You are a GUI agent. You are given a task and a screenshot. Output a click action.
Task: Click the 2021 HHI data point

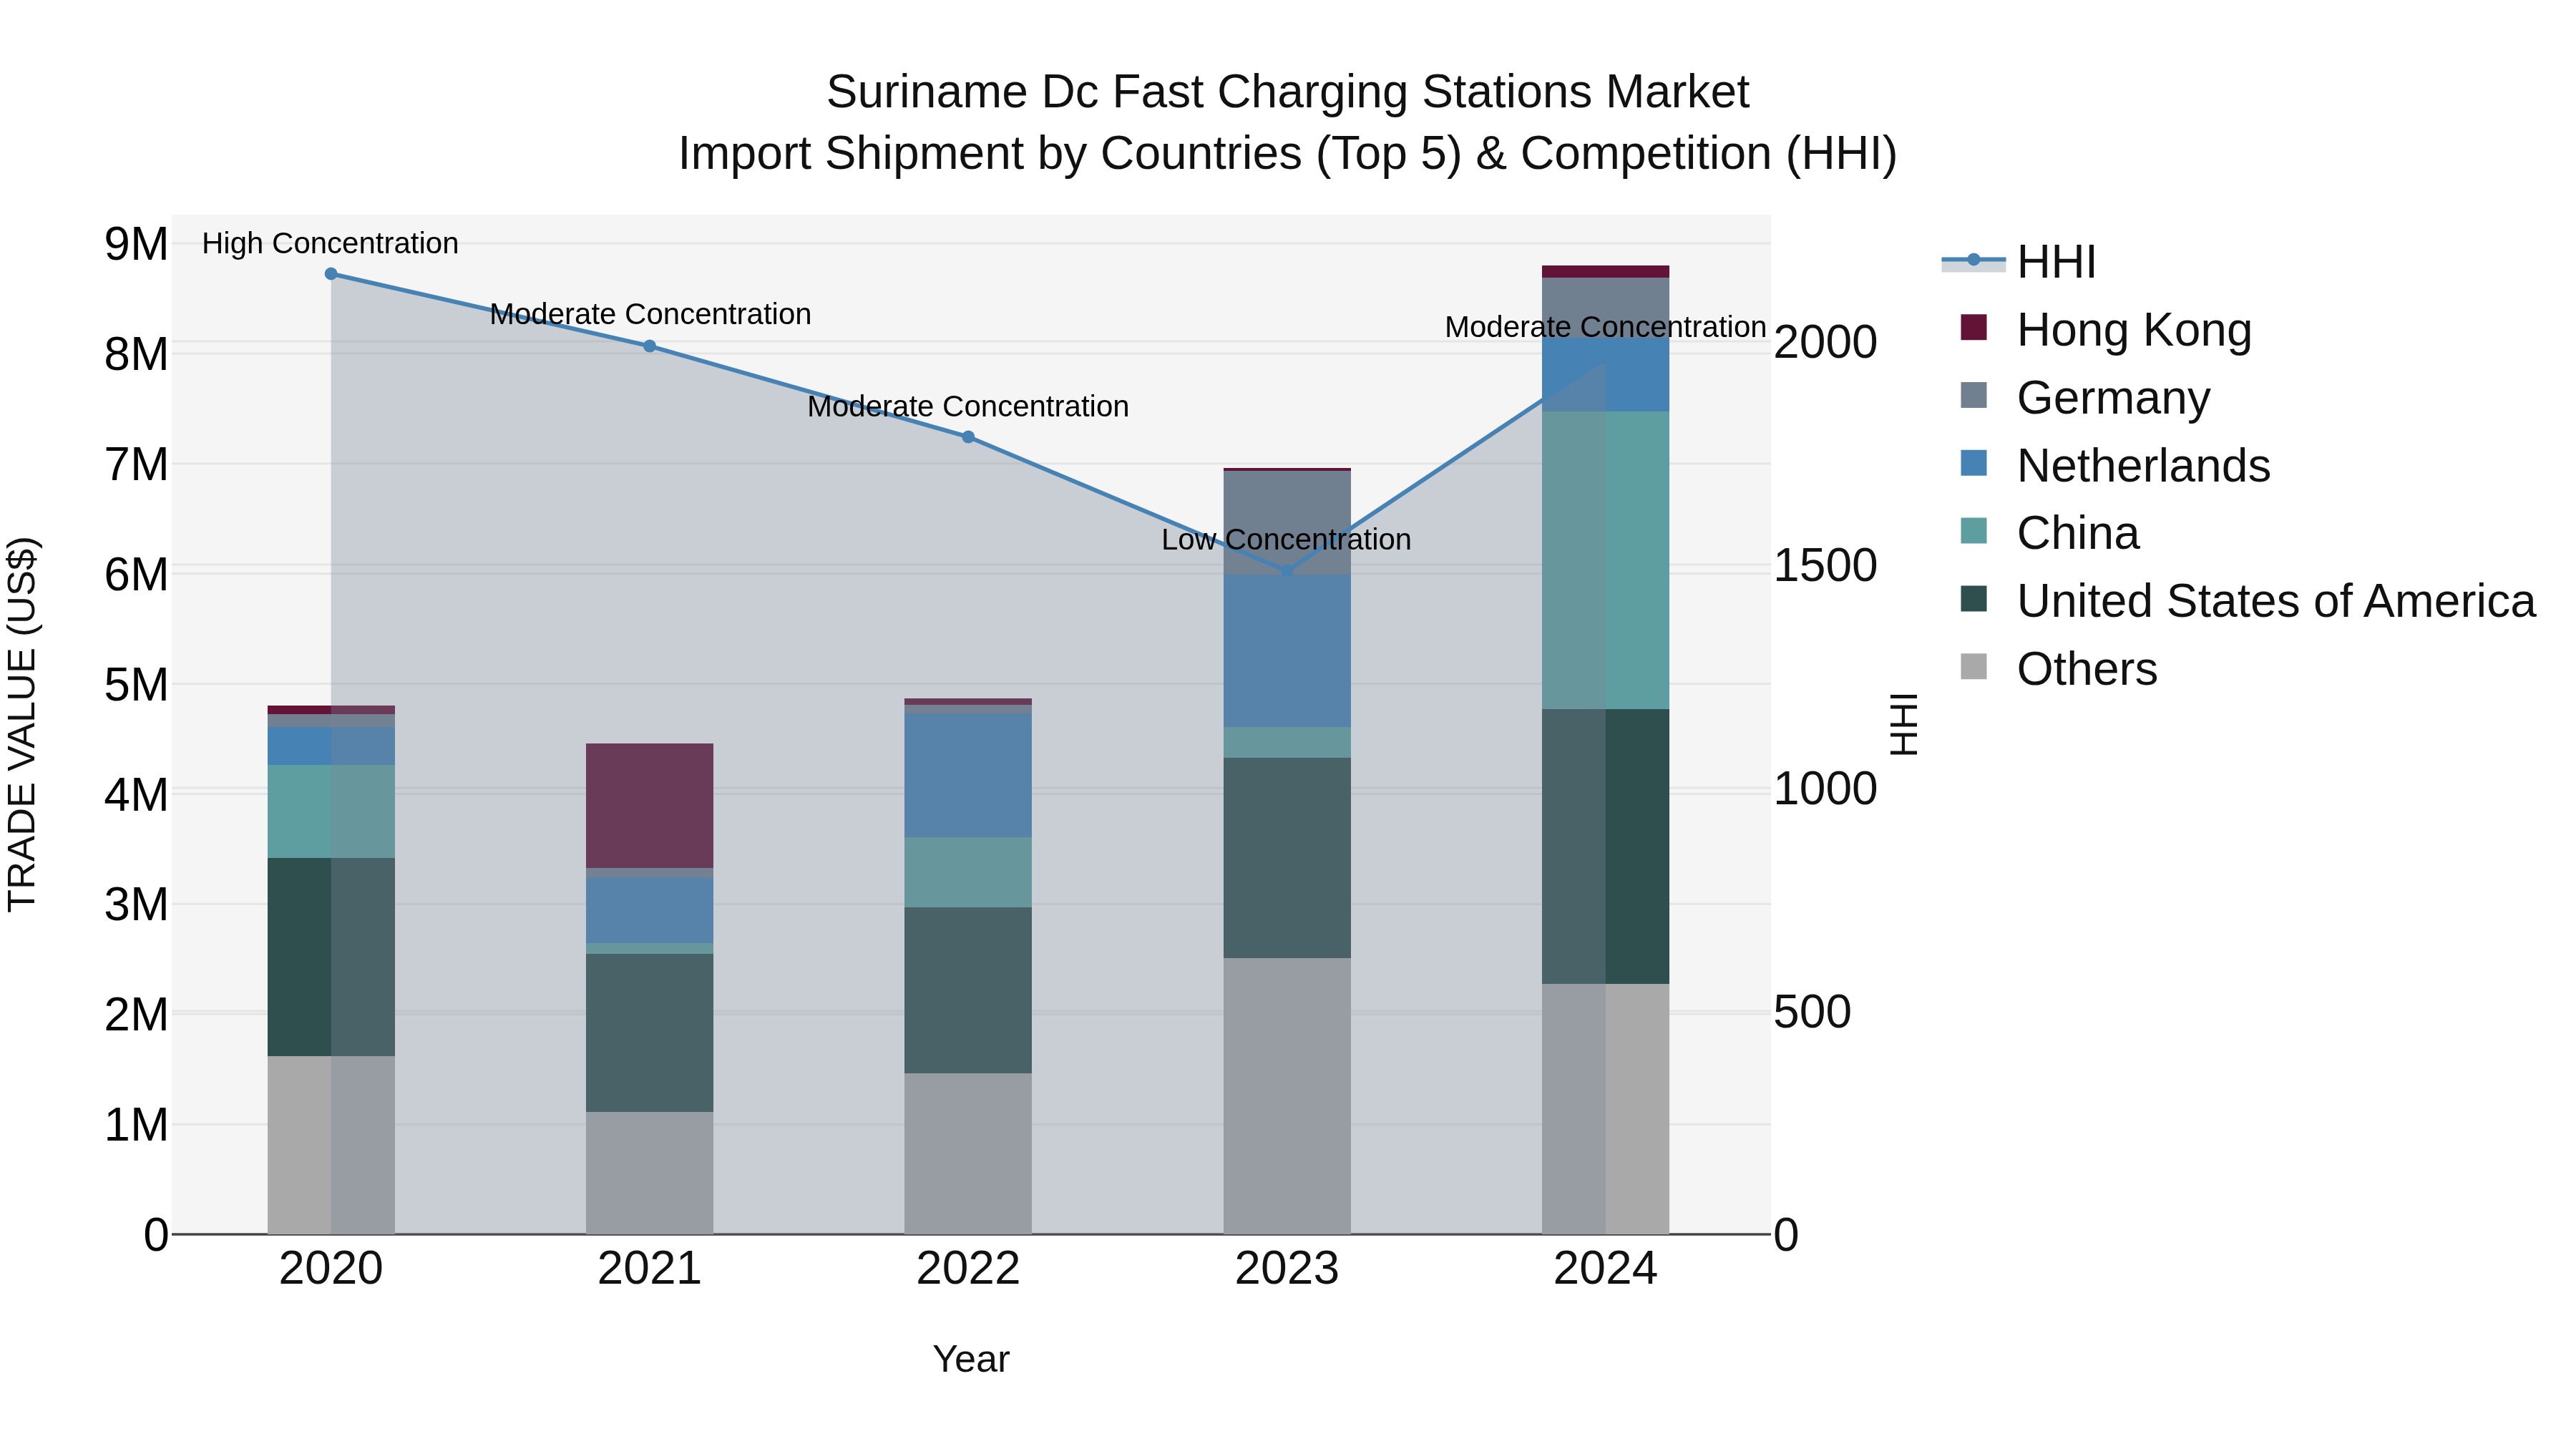[x=649, y=346]
